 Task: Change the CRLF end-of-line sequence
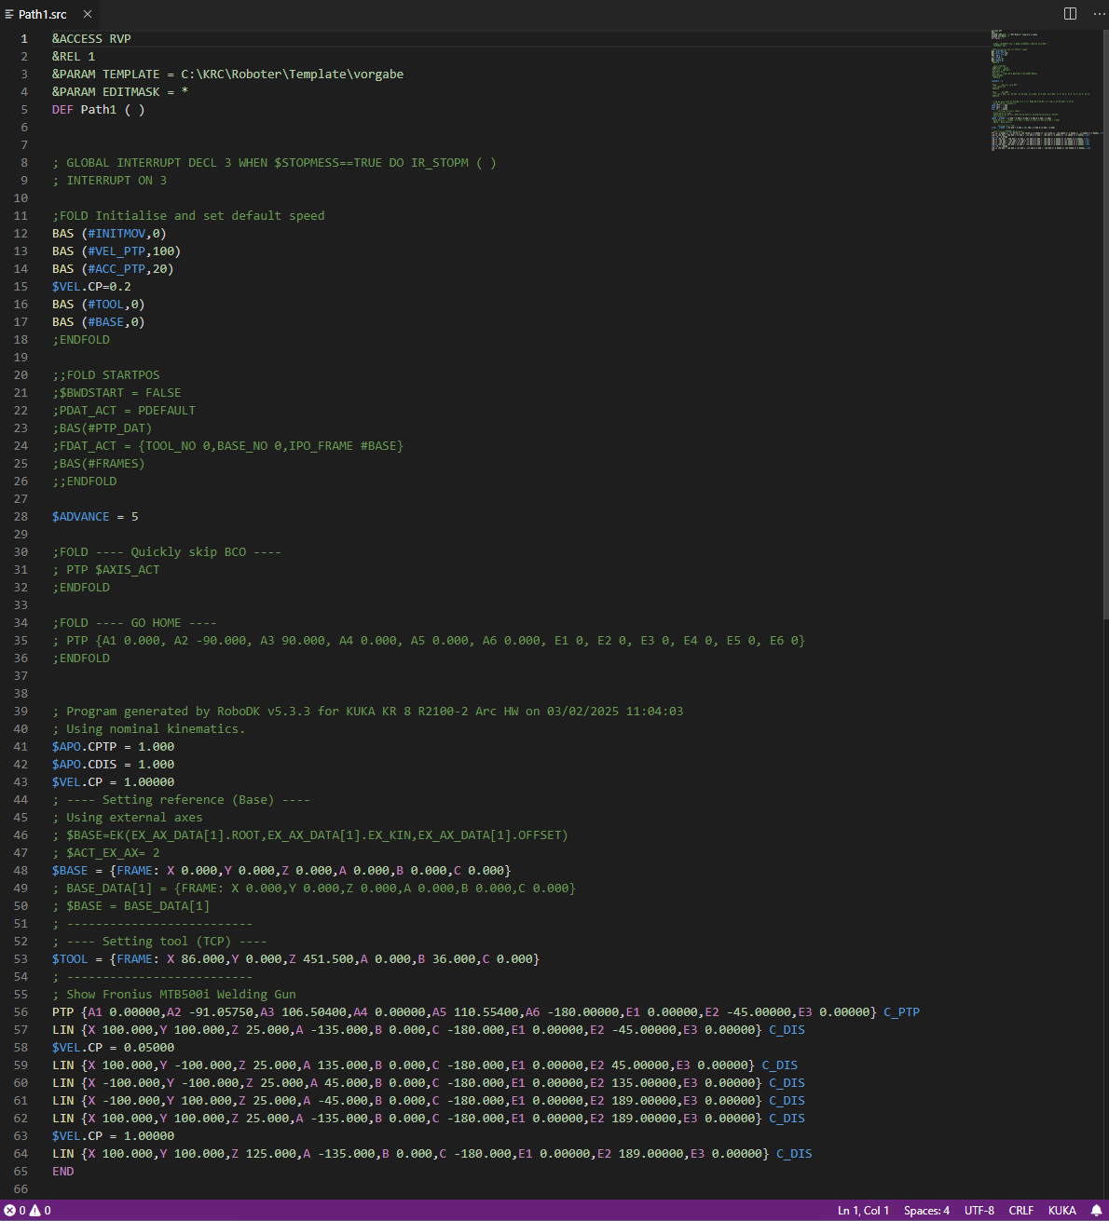pos(1020,1211)
